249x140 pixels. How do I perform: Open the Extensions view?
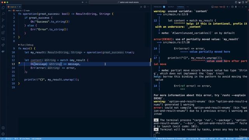click(x=3, y=33)
